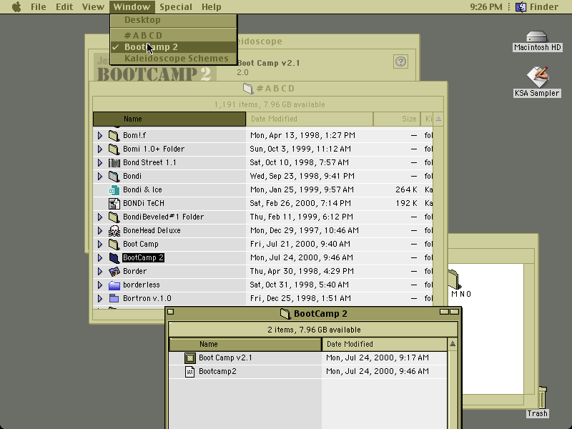Select the Bom!.f folder icon
This screenshot has height=429, width=572.
coord(114,135)
